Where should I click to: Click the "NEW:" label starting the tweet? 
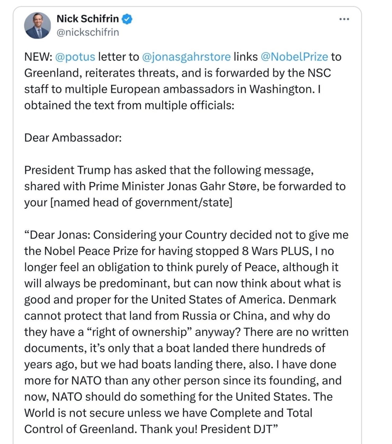point(38,57)
